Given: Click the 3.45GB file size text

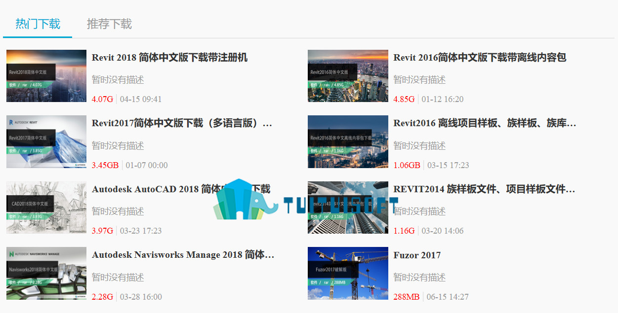Looking at the screenshot, I should (105, 165).
